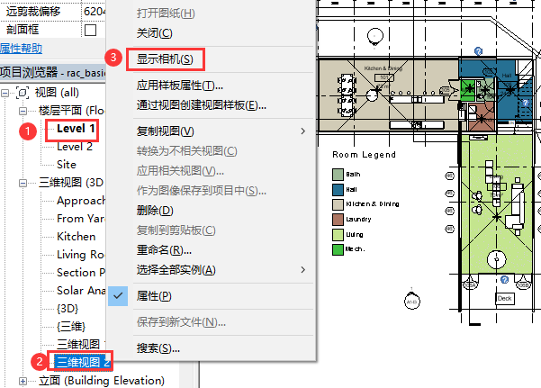This screenshot has height=388, width=541.
Task: Click 删除(D) in the context menu
Action: [154, 210]
